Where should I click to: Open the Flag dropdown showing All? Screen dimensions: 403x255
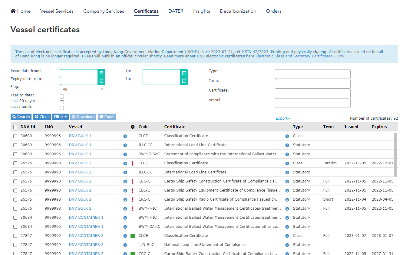click(x=82, y=89)
